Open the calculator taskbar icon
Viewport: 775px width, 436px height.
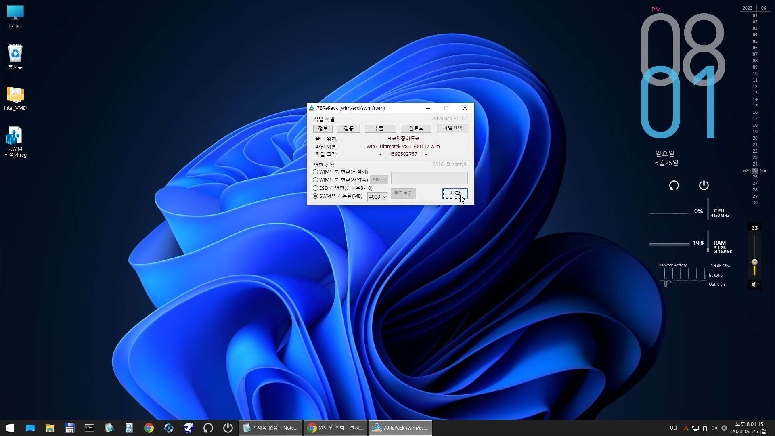(x=129, y=428)
